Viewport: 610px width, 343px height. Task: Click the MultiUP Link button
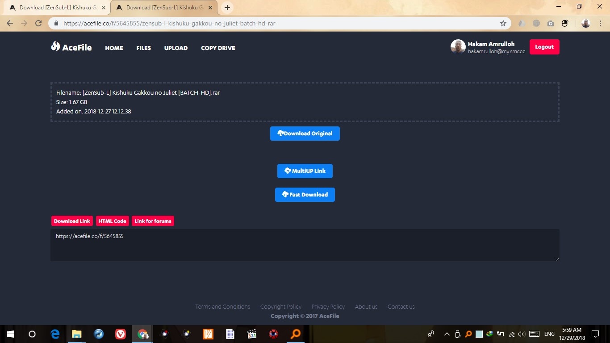point(305,171)
